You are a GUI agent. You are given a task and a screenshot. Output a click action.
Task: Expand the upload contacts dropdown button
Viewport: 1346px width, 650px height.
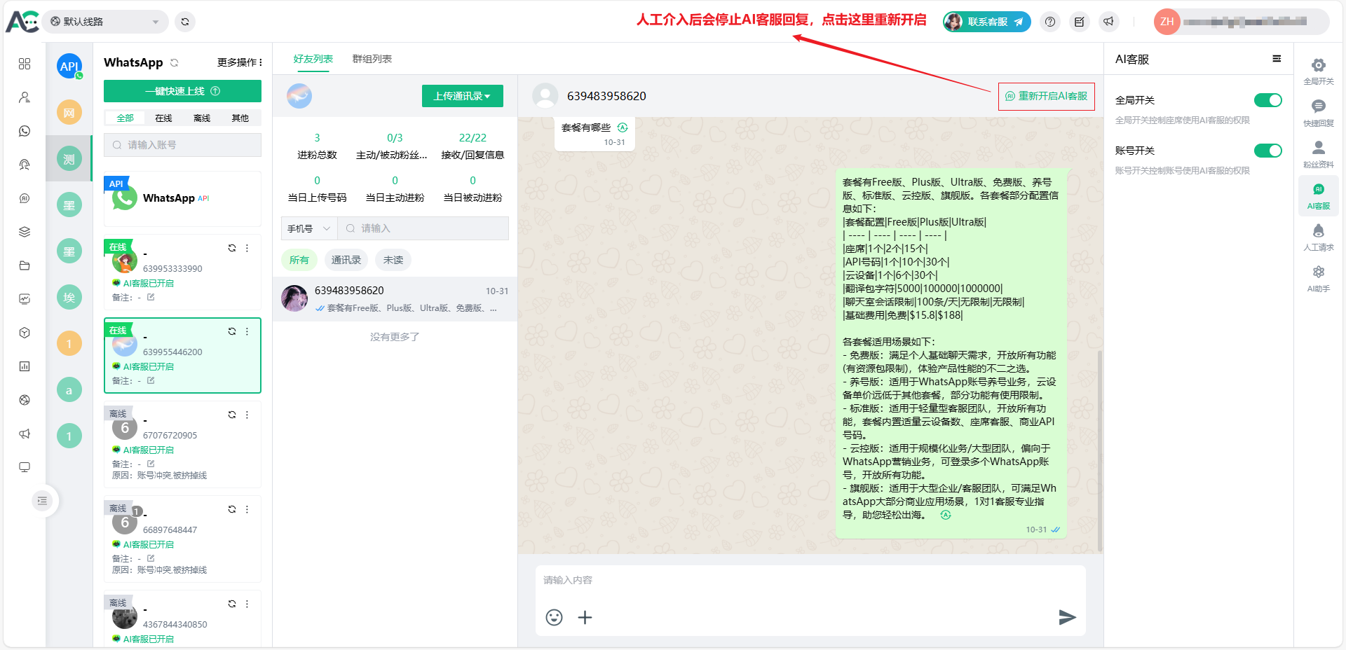(x=462, y=96)
